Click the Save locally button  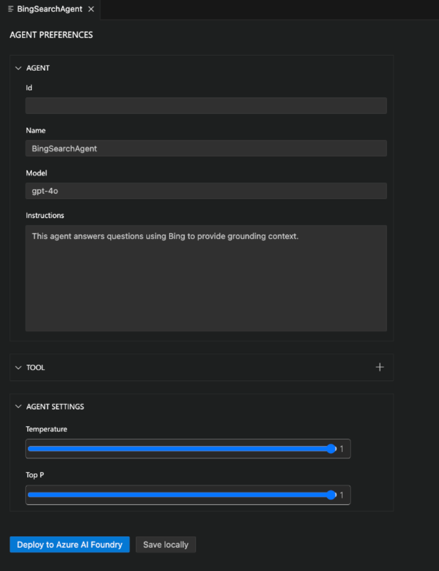click(x=166, y=544)
